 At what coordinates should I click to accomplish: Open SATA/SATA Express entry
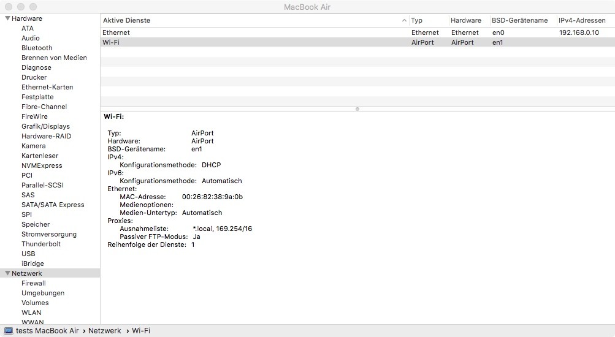pos(53,205)
